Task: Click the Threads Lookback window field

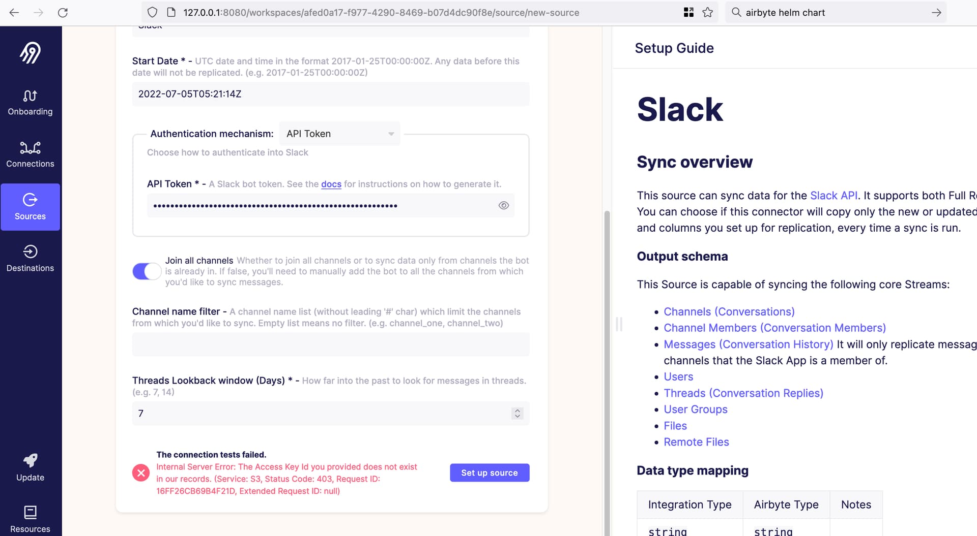Action: tap(331, 413)
